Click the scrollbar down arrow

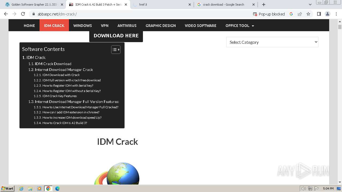point(340,182)
